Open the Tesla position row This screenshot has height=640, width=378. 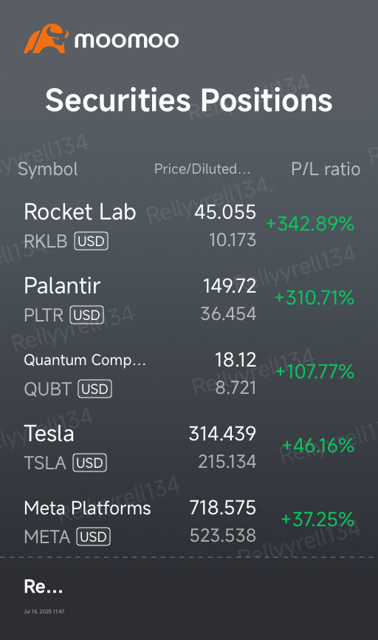(x=189, y=447)
